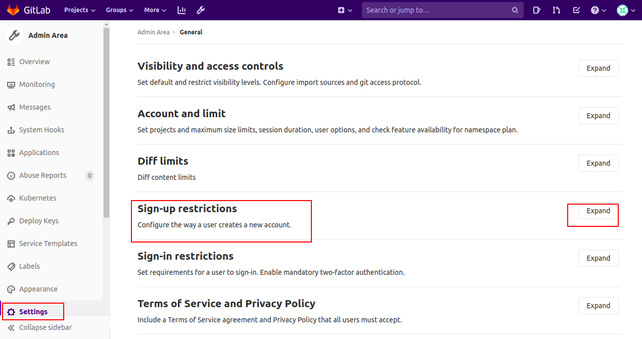The image size is (642, 339).
Task: Open the Help dropdown arrow
Action: [604, 10]
